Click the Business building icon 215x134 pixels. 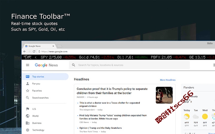[x=28, y=123]
